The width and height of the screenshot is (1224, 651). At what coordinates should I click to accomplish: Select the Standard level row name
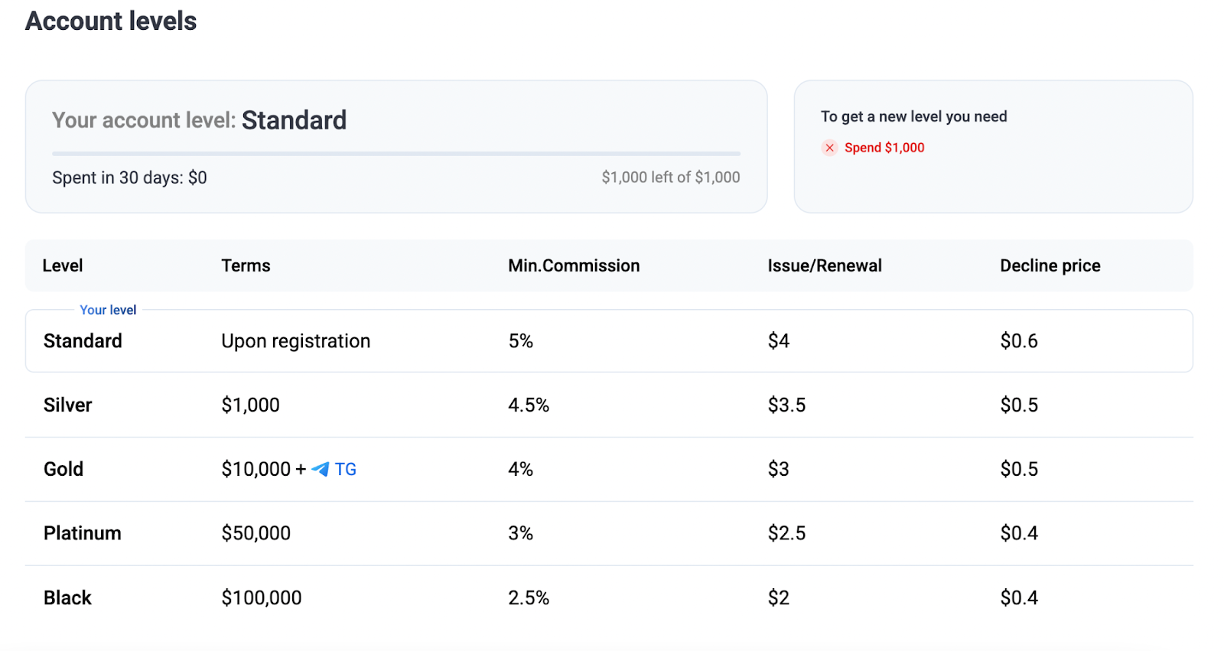coord(83,341)
